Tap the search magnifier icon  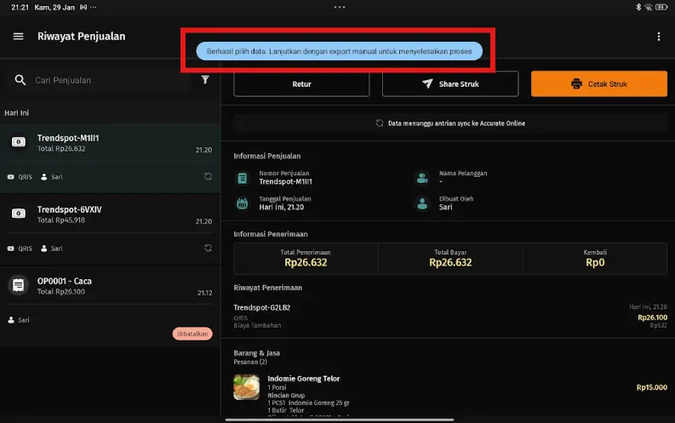click(x=20, y=80)
